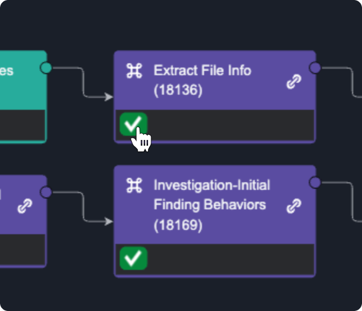Click the command icon on Extract File Info

[134, 71]
